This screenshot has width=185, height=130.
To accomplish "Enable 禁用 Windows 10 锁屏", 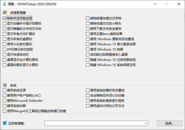I will pos(88,49).
